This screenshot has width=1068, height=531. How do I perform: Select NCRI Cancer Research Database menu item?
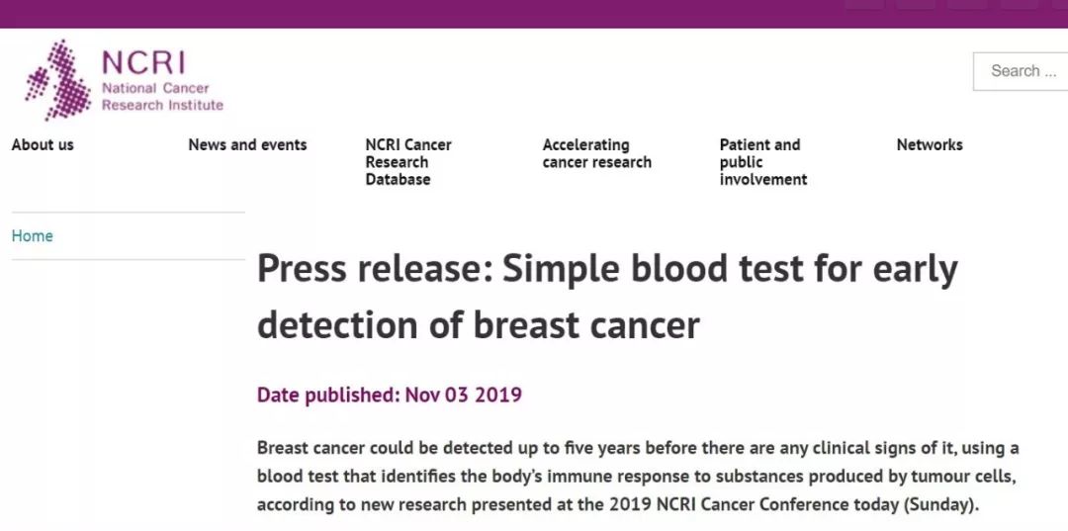click(407, 162)
